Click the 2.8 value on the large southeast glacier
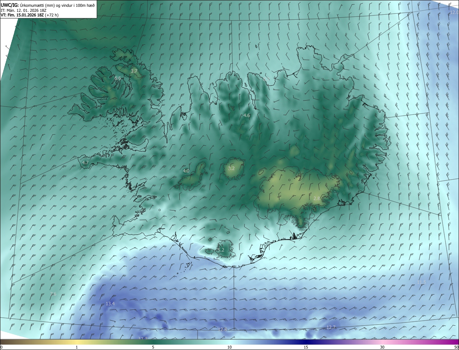 tap(317, 199)
